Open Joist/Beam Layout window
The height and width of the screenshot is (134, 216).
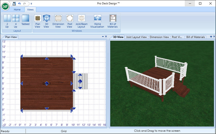pyautogui.click(x=81, y=21)
